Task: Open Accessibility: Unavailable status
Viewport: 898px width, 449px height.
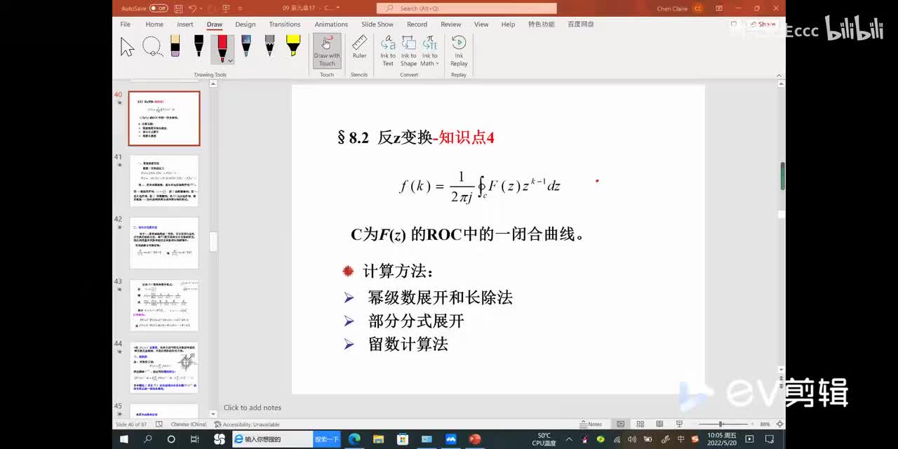Action: (x=247, y=424)
